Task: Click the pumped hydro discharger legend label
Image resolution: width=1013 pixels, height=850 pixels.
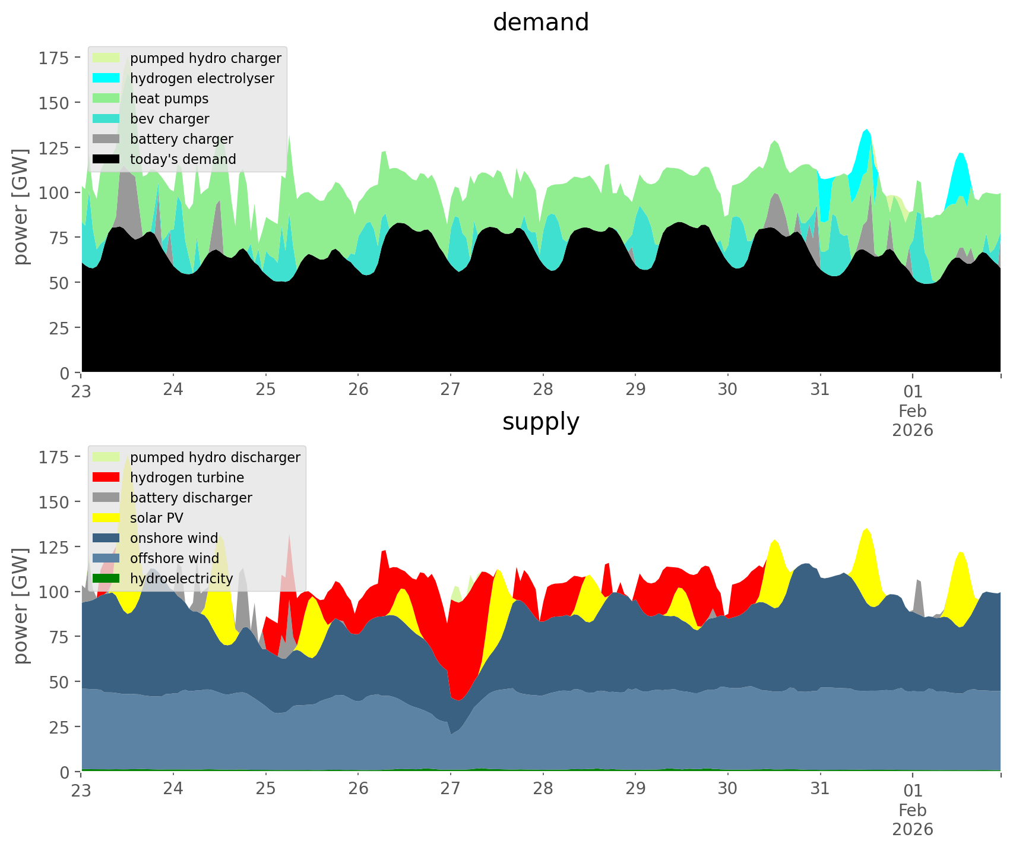Action: (x=215, y=457)
